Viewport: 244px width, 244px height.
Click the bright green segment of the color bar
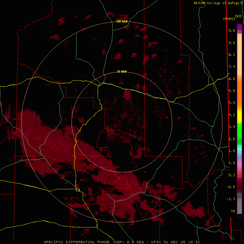[239, 131]
